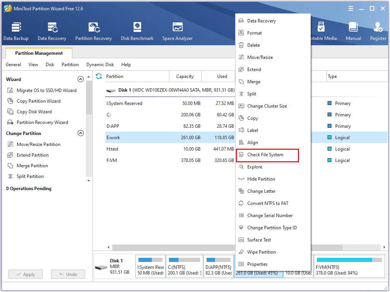
Task: Start the Disk Benchmark tool
Action: [137, 32]
